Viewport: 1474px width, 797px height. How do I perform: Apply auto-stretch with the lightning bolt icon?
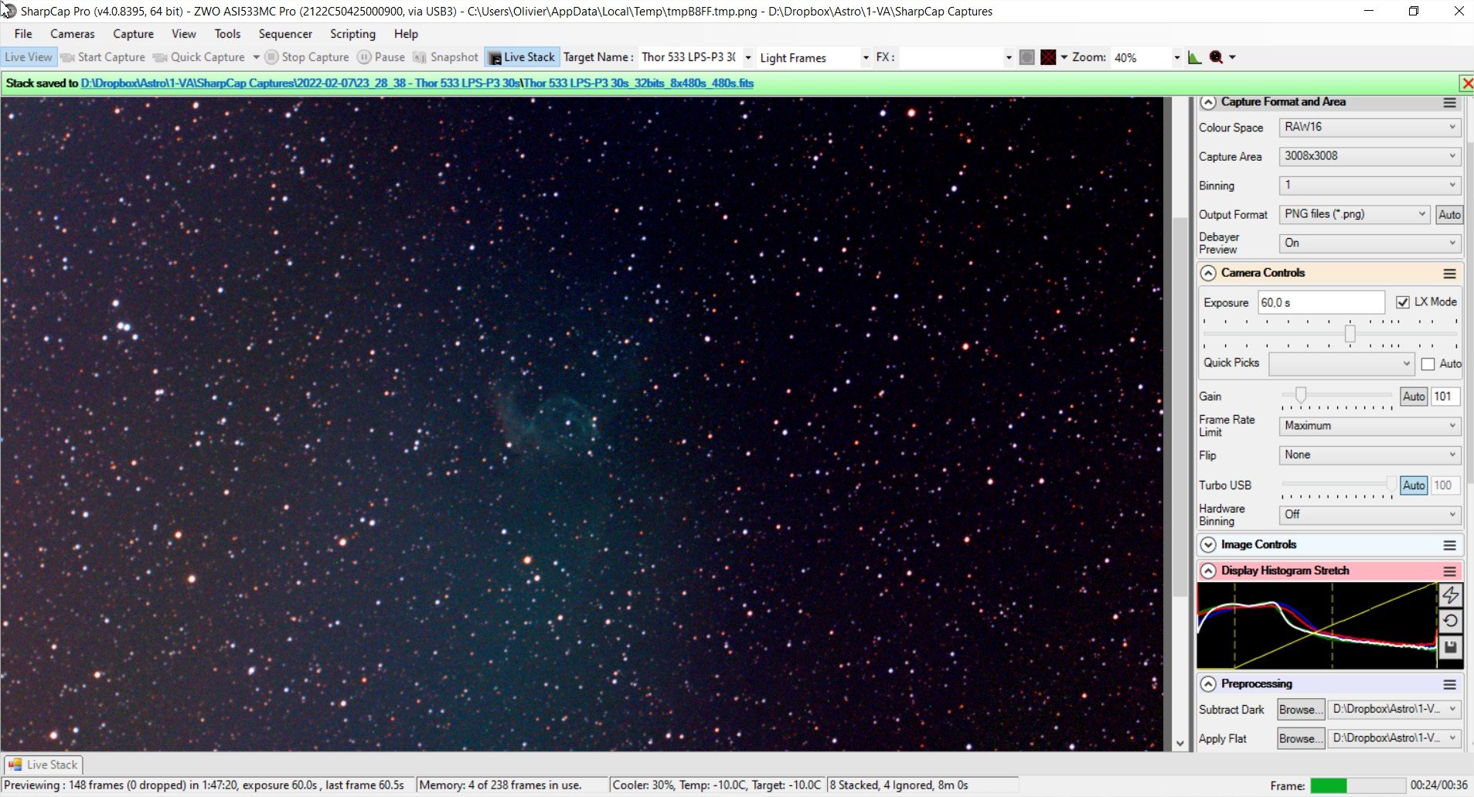[1450, 595]
